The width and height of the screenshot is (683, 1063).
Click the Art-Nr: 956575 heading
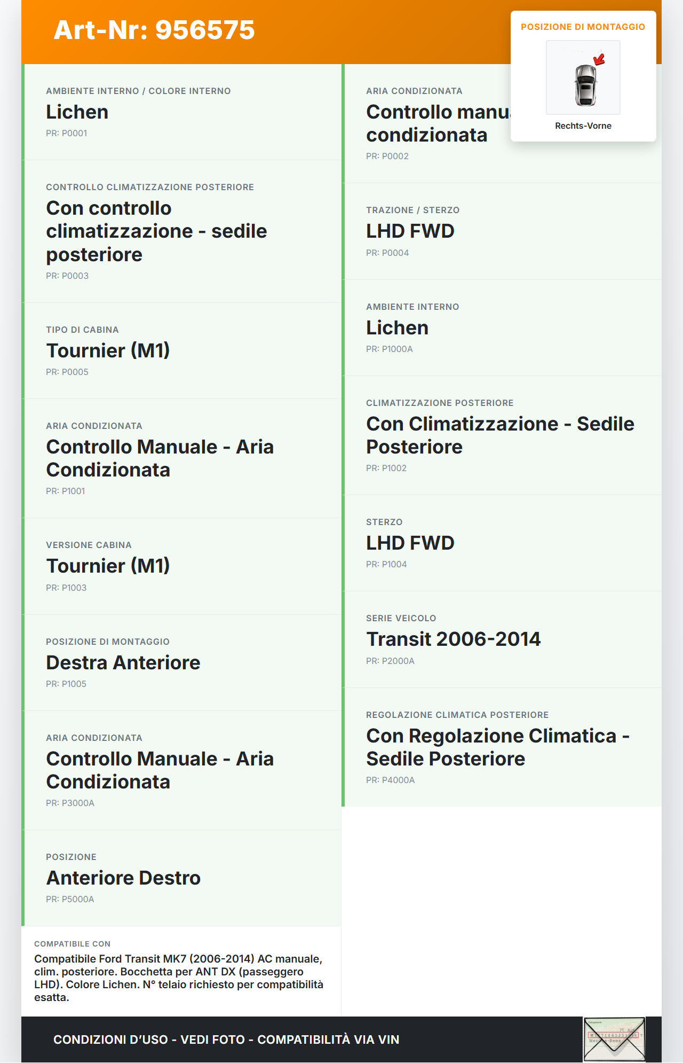point(154,30)
